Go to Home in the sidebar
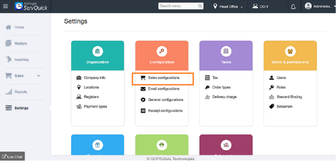 coord(19,27)
